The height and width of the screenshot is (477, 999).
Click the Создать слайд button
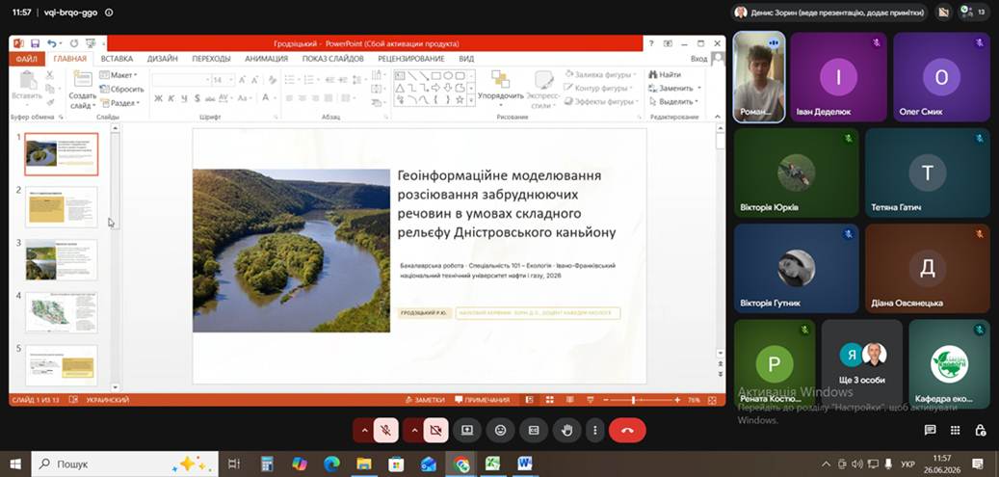tap(82, 90)
